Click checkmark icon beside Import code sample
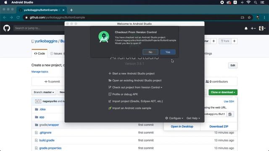This screenshot has height=151, width=269. [x=110, y=108]
